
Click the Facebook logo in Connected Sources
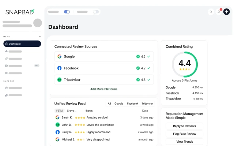coord(59,68)
